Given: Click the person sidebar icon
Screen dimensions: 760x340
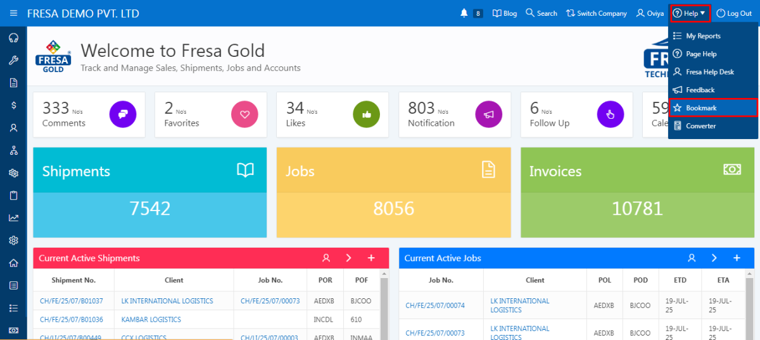Looking at the screenshot, I should coord(13,128).
